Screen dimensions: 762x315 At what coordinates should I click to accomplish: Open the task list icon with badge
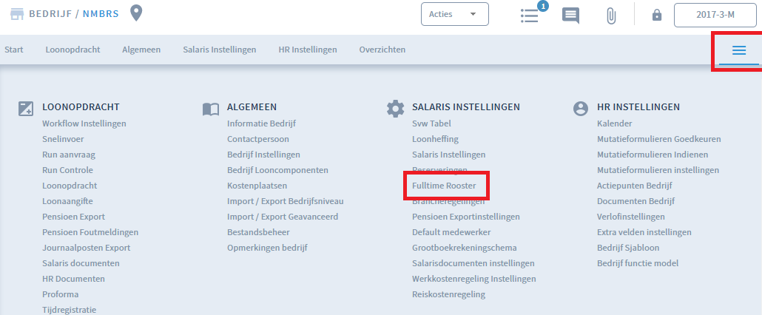(x=530, y=15)
